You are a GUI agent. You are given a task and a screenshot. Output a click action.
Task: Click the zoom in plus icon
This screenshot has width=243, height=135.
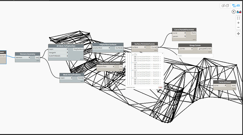click(x=238, y=23)
